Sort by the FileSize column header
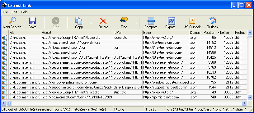The image size is (254, 113). pos(225,33)
